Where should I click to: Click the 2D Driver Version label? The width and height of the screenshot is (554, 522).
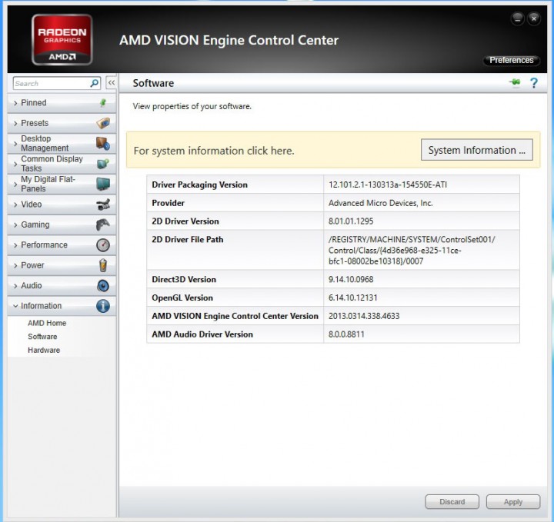click(x=185, y=221)
